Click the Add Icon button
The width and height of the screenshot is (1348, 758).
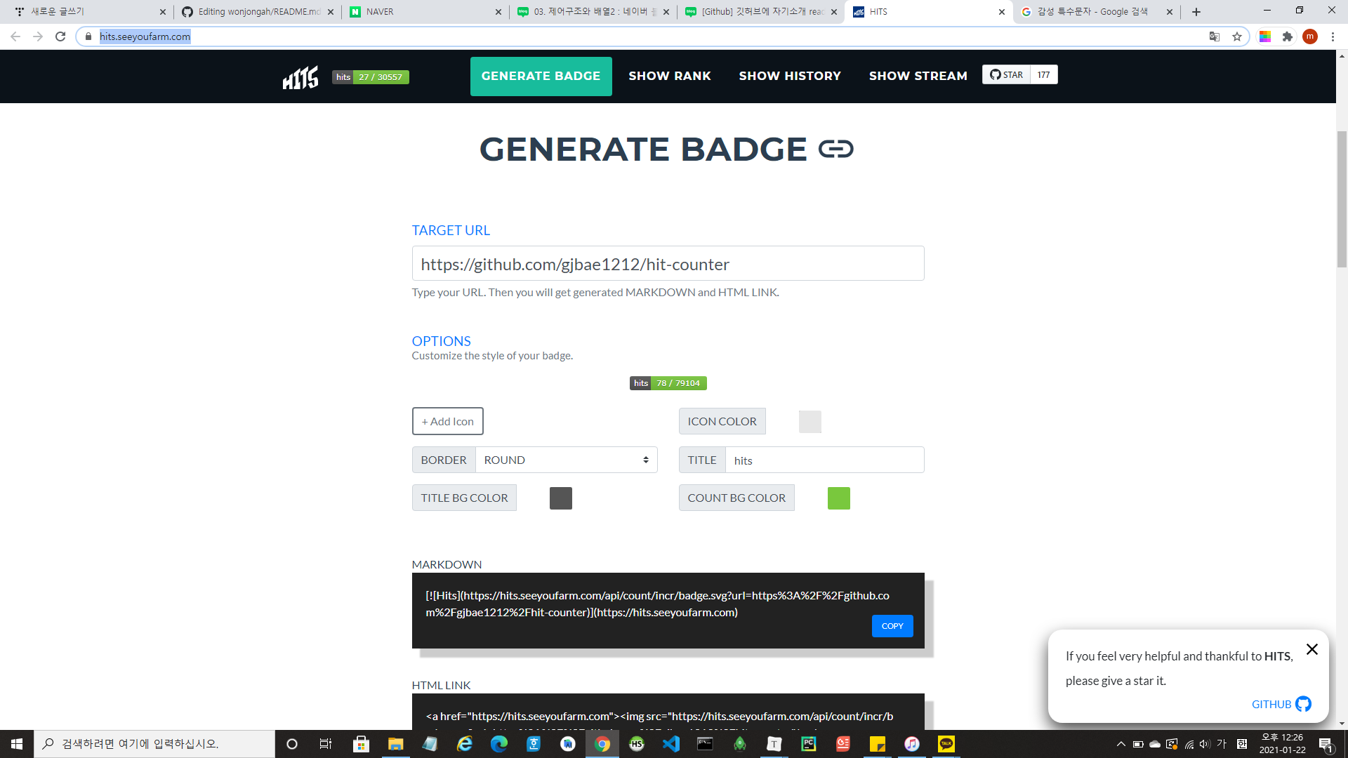447,421
